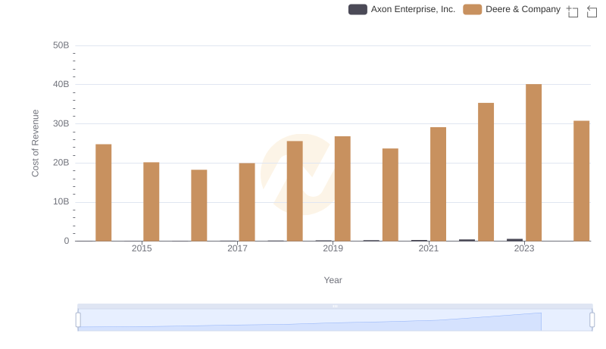
Task: Click the top grip of the range navigator
Action: 335,306
